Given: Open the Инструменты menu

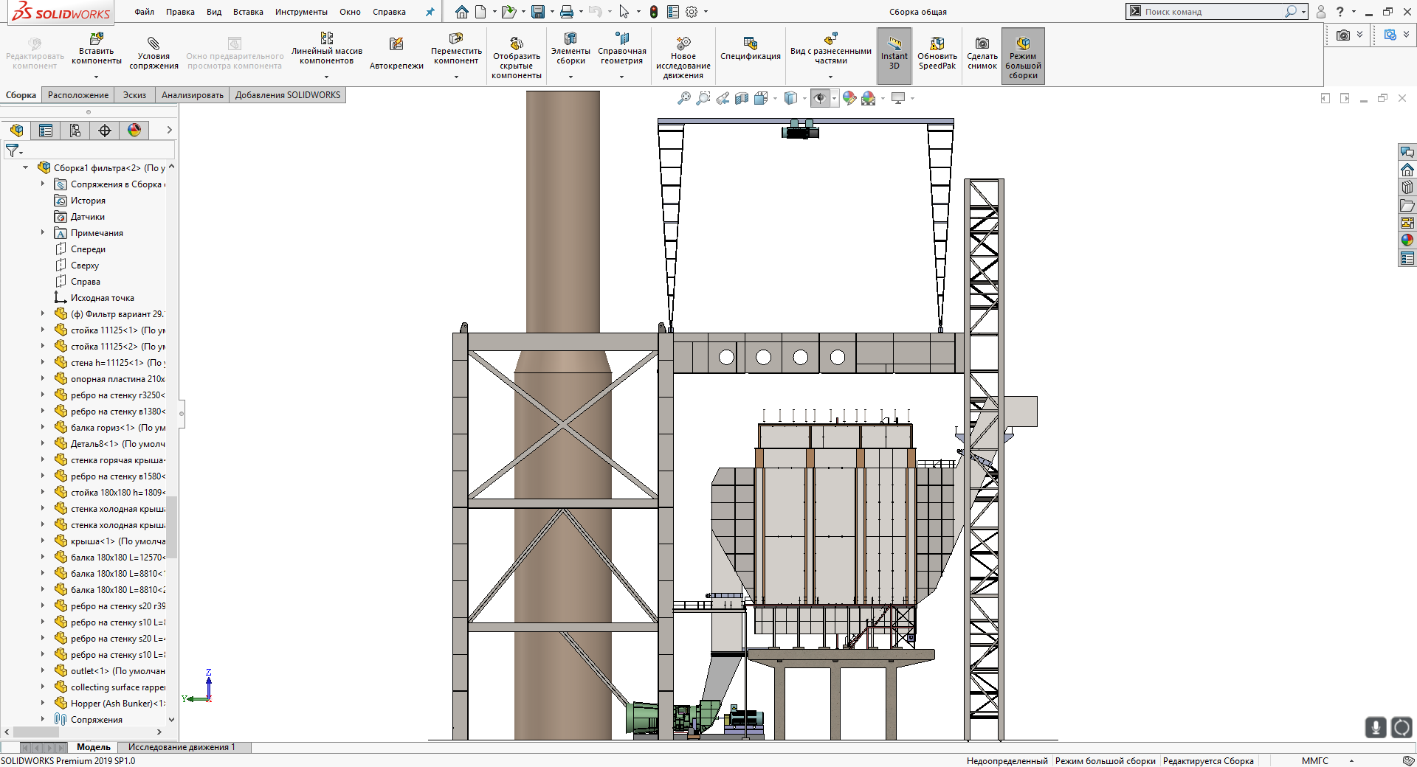Looking at the screenshot, I should click(x=301, y=12).
